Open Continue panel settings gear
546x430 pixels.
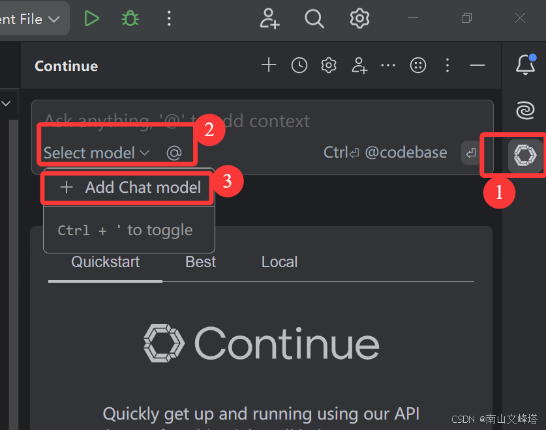click(328, 65)
